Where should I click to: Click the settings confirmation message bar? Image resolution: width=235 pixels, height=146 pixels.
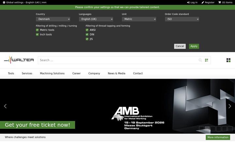pyautogui.click(x=117, y=7)
